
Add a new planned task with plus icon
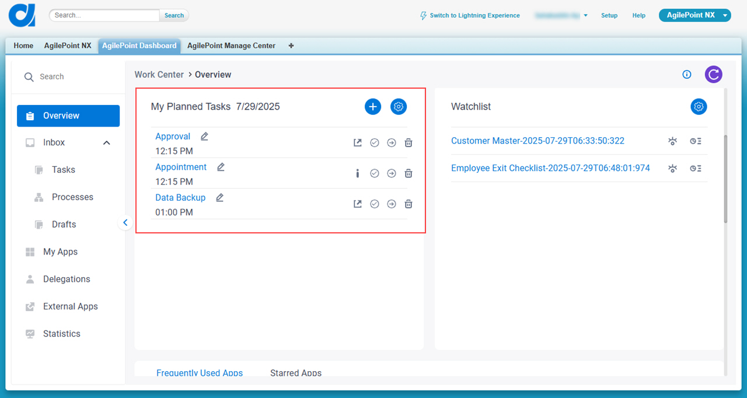[373, 107]
